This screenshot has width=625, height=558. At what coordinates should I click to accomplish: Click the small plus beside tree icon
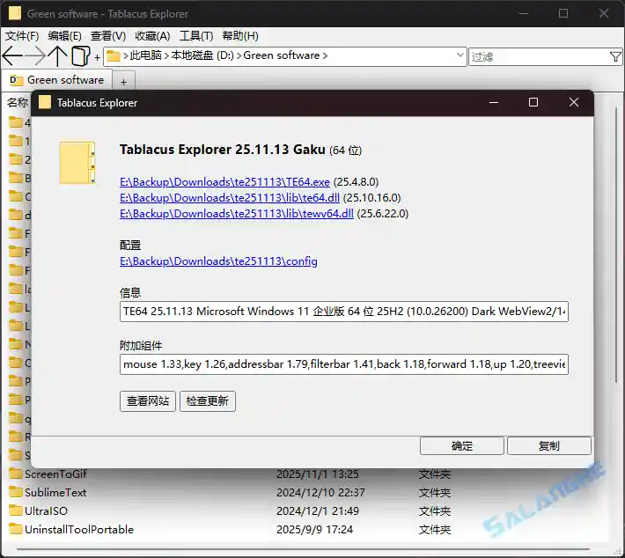pyautogui.click(x=97, y=58)
